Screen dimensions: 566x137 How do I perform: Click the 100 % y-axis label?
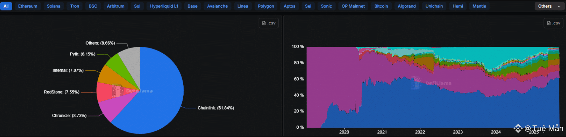298,47
